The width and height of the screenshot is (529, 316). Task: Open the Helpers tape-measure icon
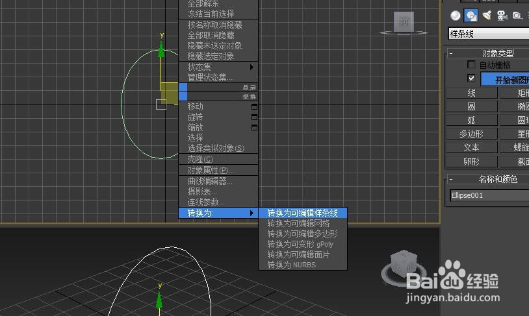coord(517,16)
